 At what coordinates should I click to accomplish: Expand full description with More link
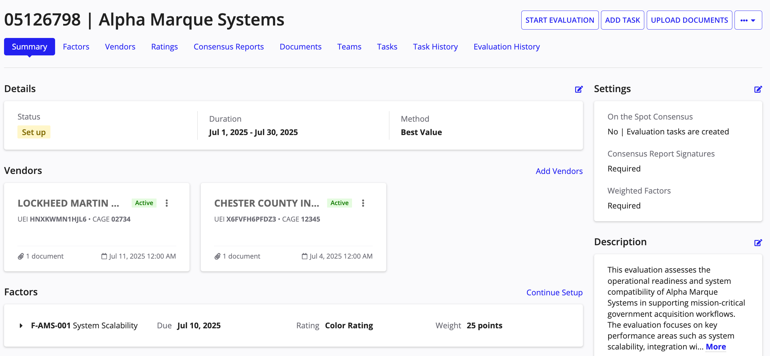click(716, 347)
